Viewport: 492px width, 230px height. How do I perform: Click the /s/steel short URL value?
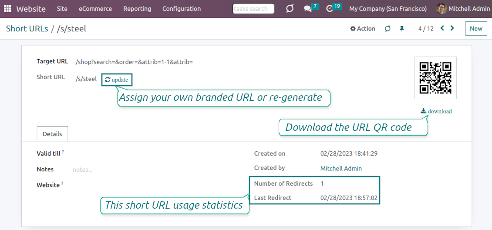[86, 79]
